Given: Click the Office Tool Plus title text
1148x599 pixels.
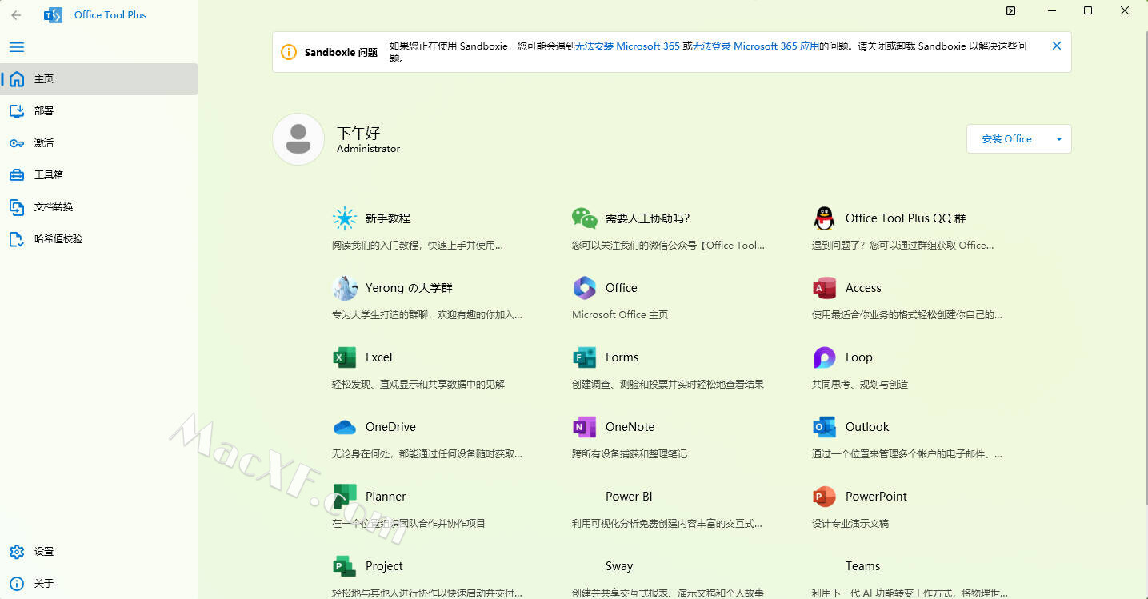Looking at the screenshot, I should tap(110, 15).
